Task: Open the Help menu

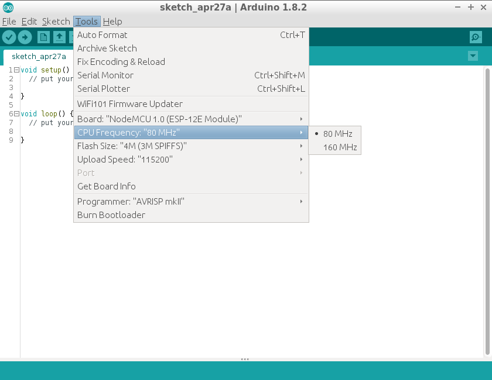Action: click(112, 22)
